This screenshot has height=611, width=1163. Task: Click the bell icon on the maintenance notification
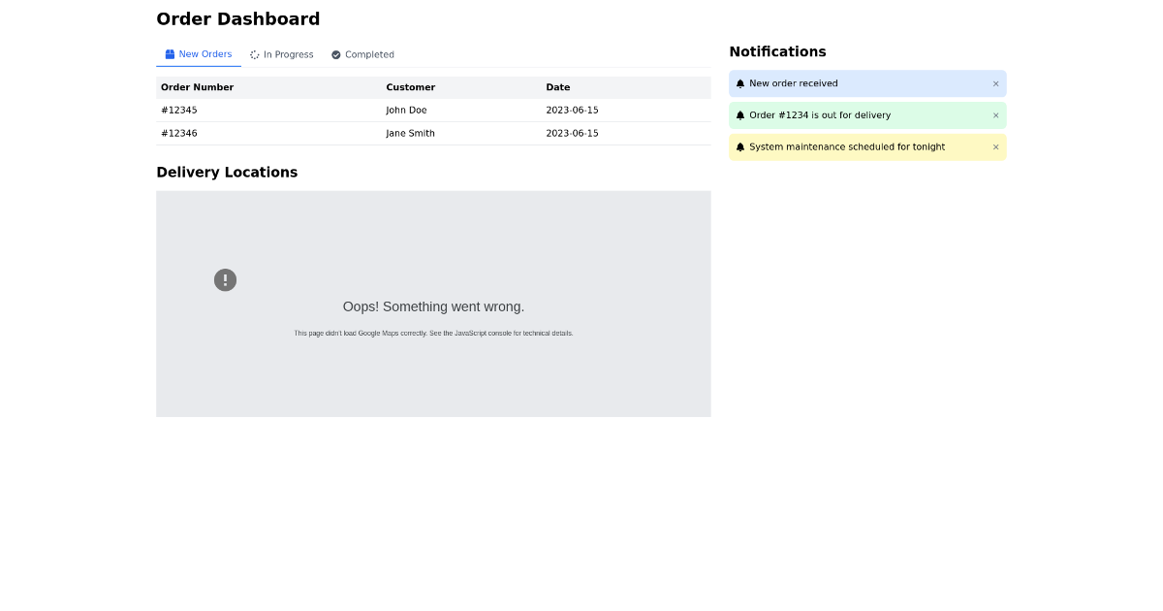click(740, 146)
